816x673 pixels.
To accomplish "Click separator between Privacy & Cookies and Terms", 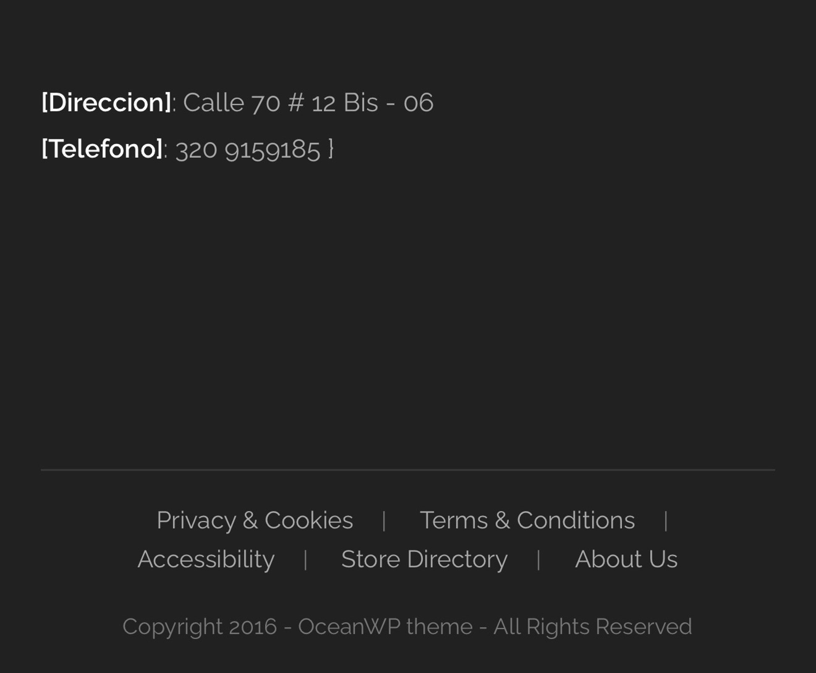I will pos(384,521).
